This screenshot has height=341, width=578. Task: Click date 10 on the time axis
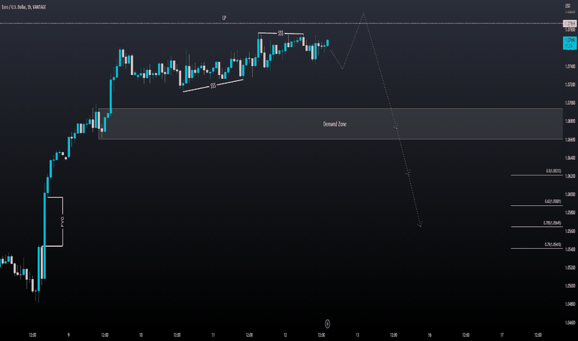[x=141, y=335]
